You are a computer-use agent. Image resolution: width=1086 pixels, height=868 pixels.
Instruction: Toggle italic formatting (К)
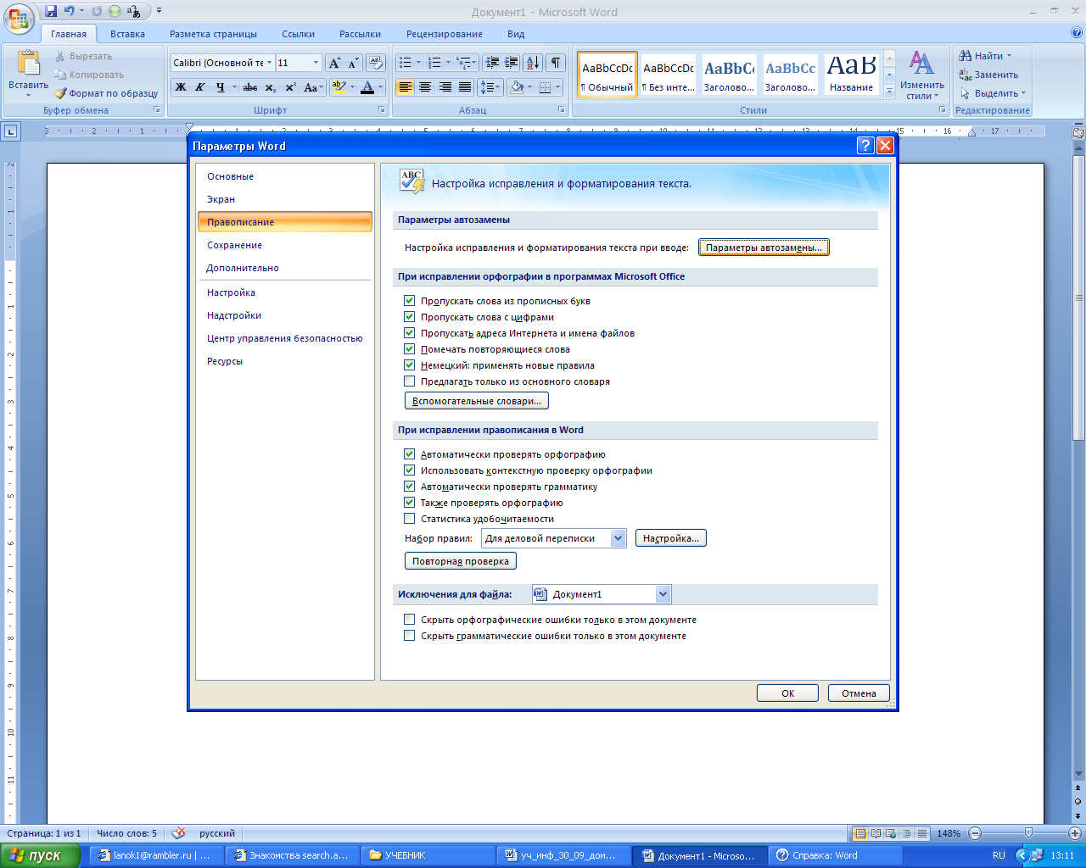pos(200,87)
